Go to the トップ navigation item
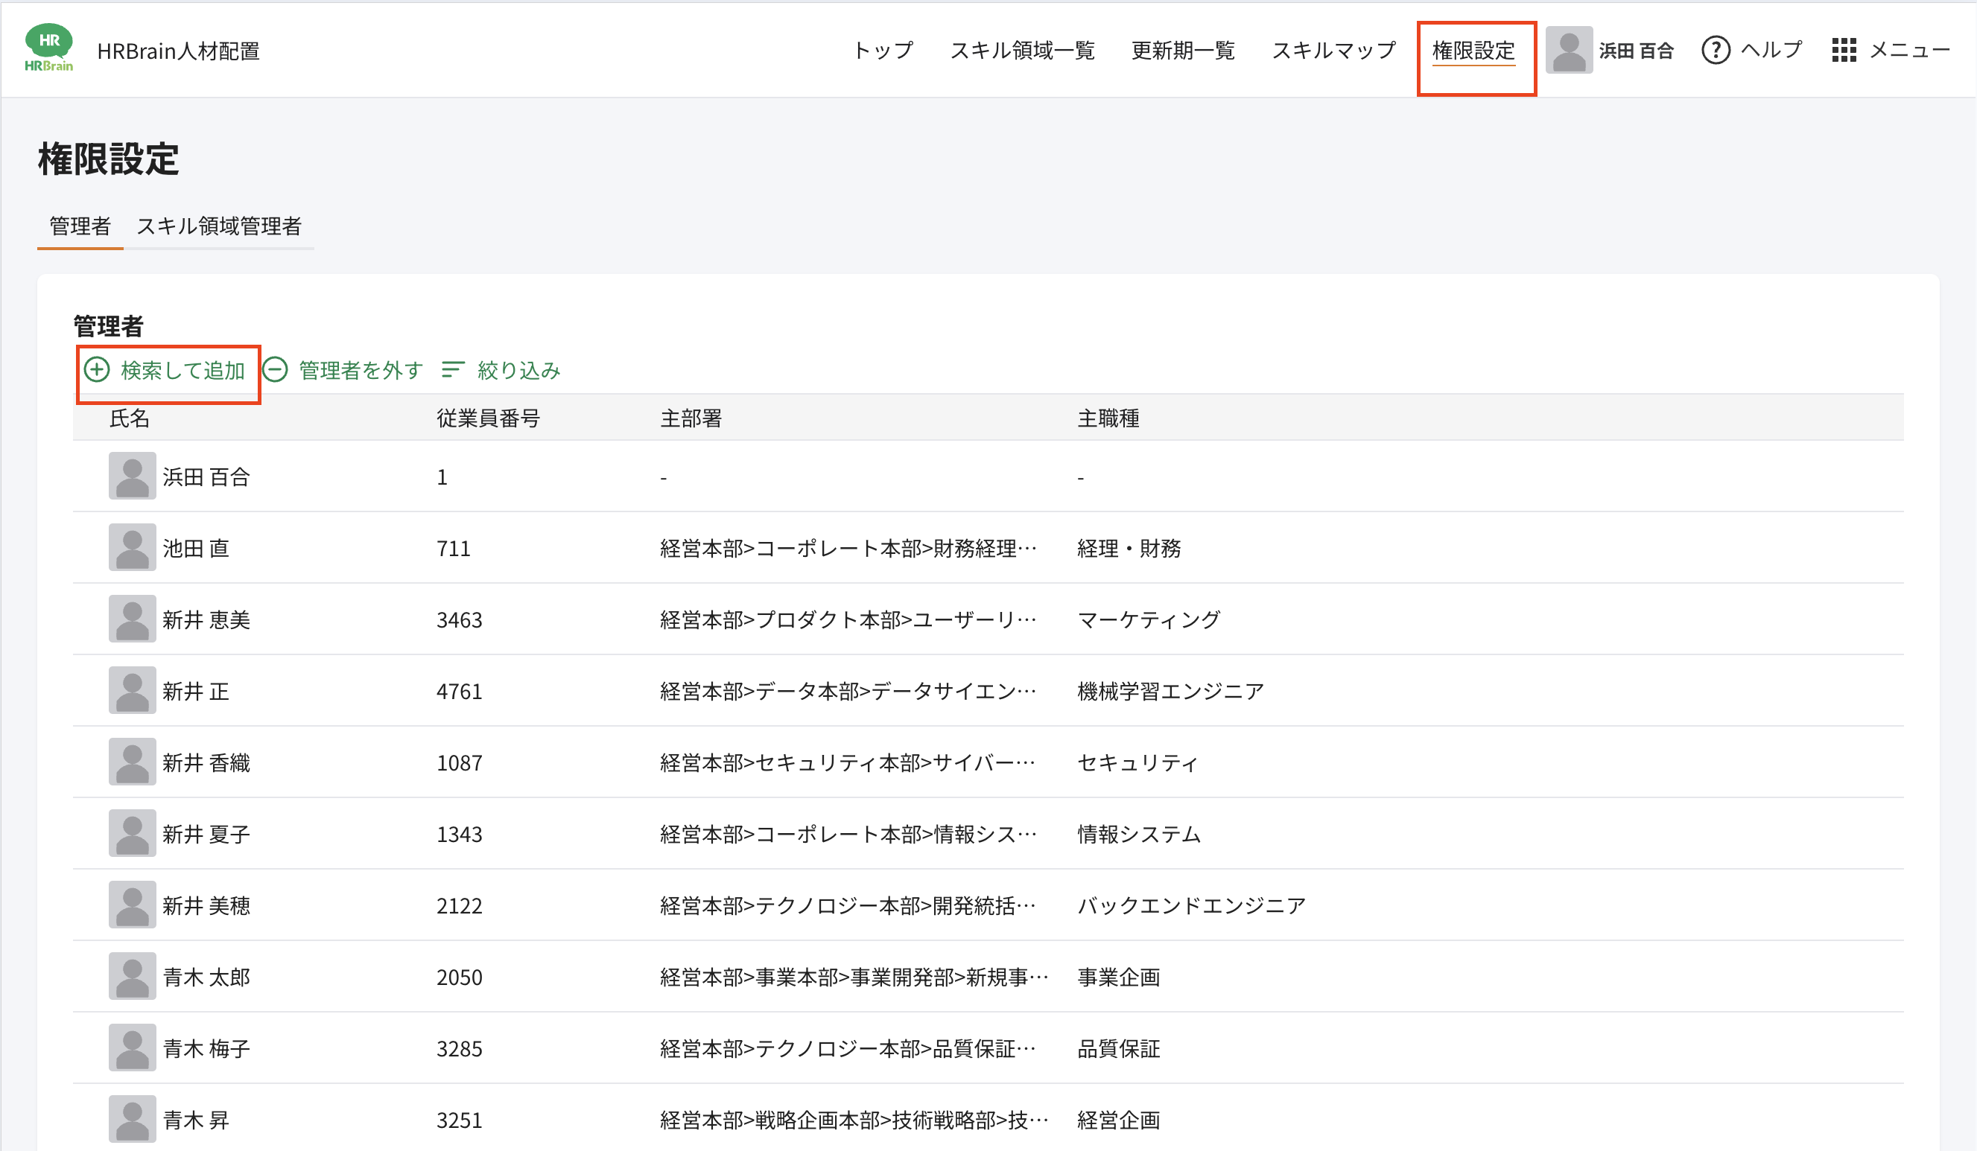 click(883, 50)
